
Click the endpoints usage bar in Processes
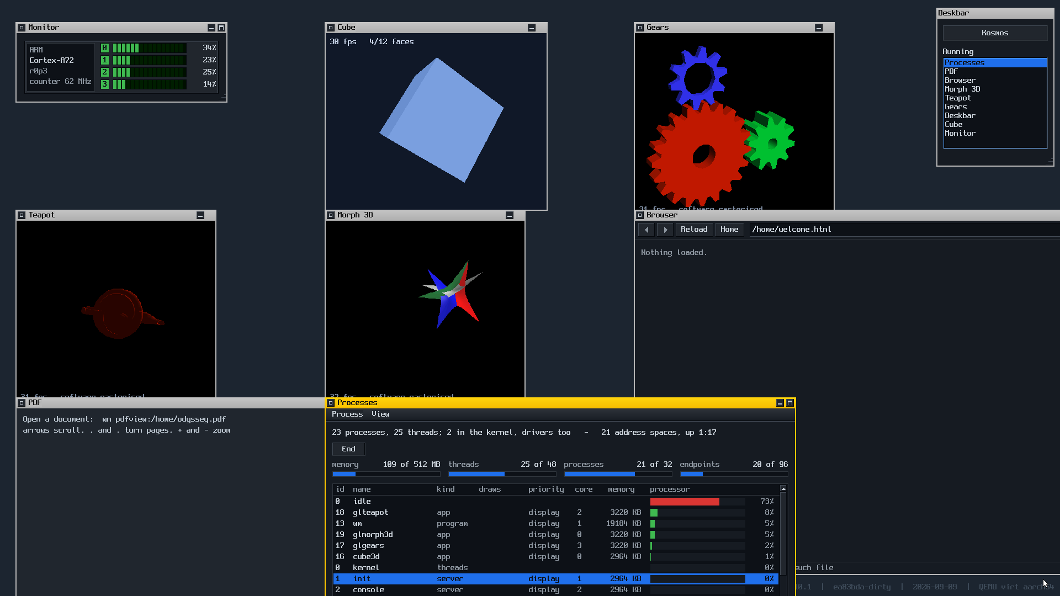(x=734, y=474)
